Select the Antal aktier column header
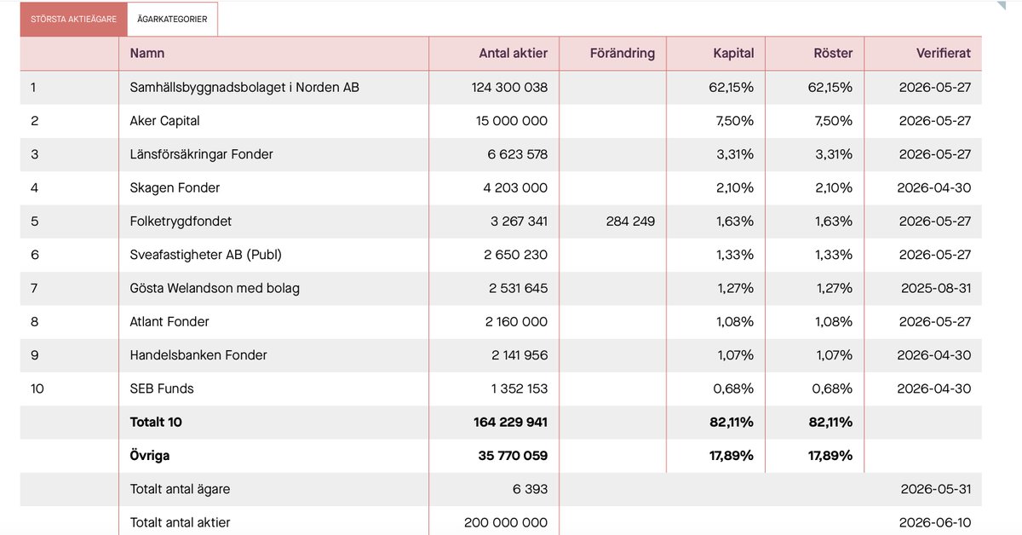Screen dimensions: 1022x535 click(x=514, y=53)
